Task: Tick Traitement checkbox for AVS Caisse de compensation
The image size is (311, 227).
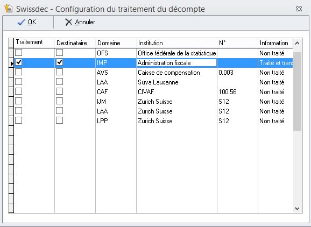Action: pyautogui.click(x=19, y=72)
